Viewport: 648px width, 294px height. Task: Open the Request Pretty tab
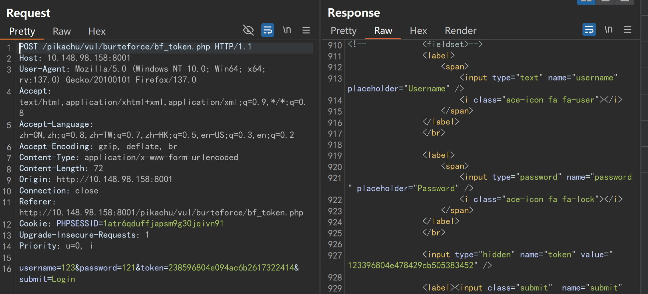pyautogui.click(x=22, y=31)
